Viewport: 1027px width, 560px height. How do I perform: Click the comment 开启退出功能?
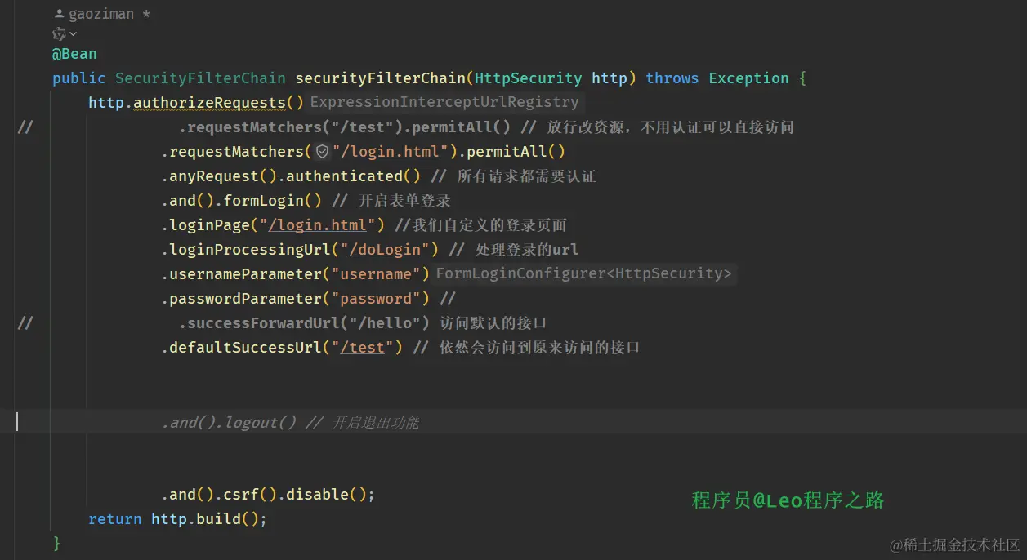point(375,423)
